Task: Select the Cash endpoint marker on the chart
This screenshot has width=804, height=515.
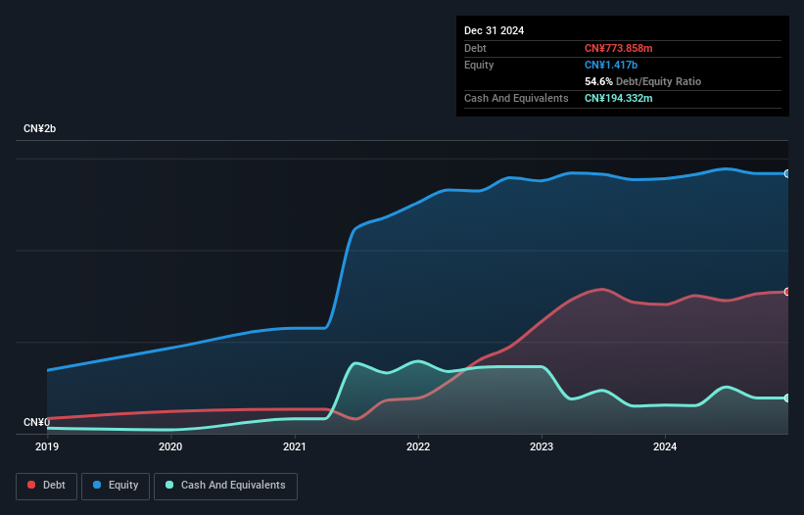Action: [787, 398]
